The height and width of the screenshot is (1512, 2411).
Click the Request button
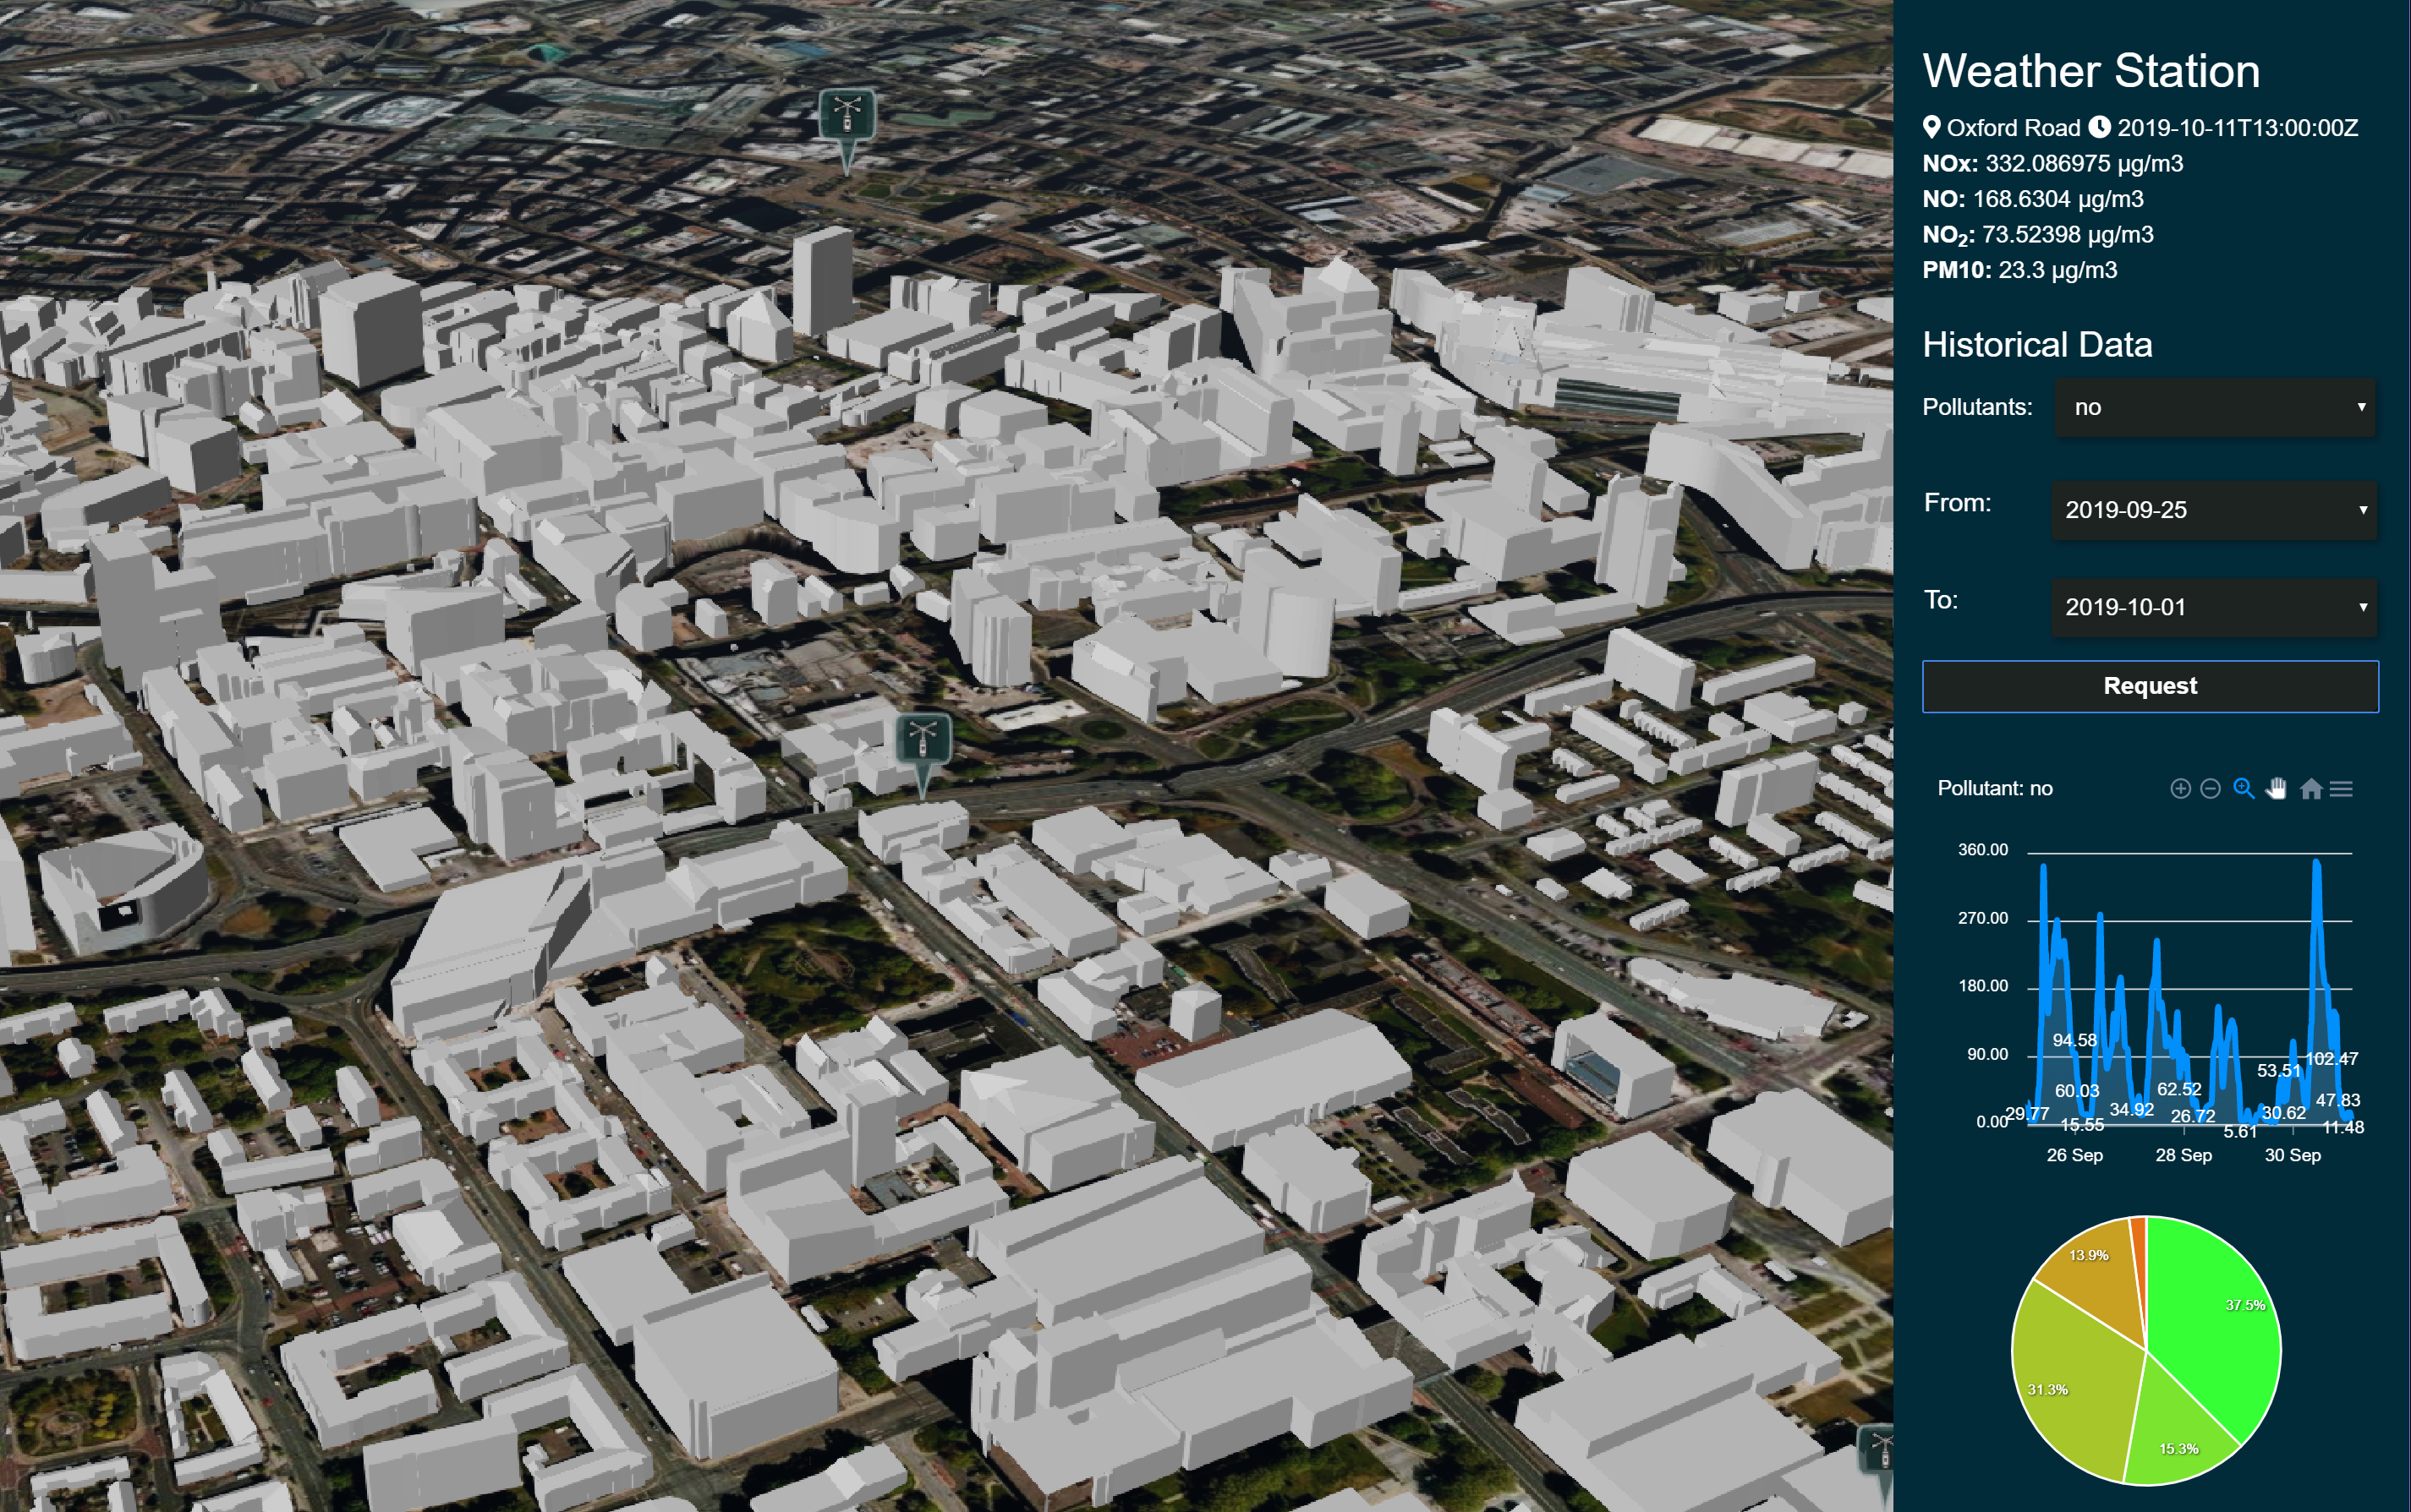coord(2150,686)
